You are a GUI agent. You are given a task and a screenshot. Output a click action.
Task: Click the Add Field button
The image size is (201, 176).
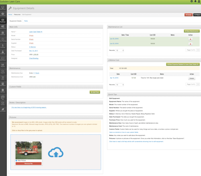point(95,92)
